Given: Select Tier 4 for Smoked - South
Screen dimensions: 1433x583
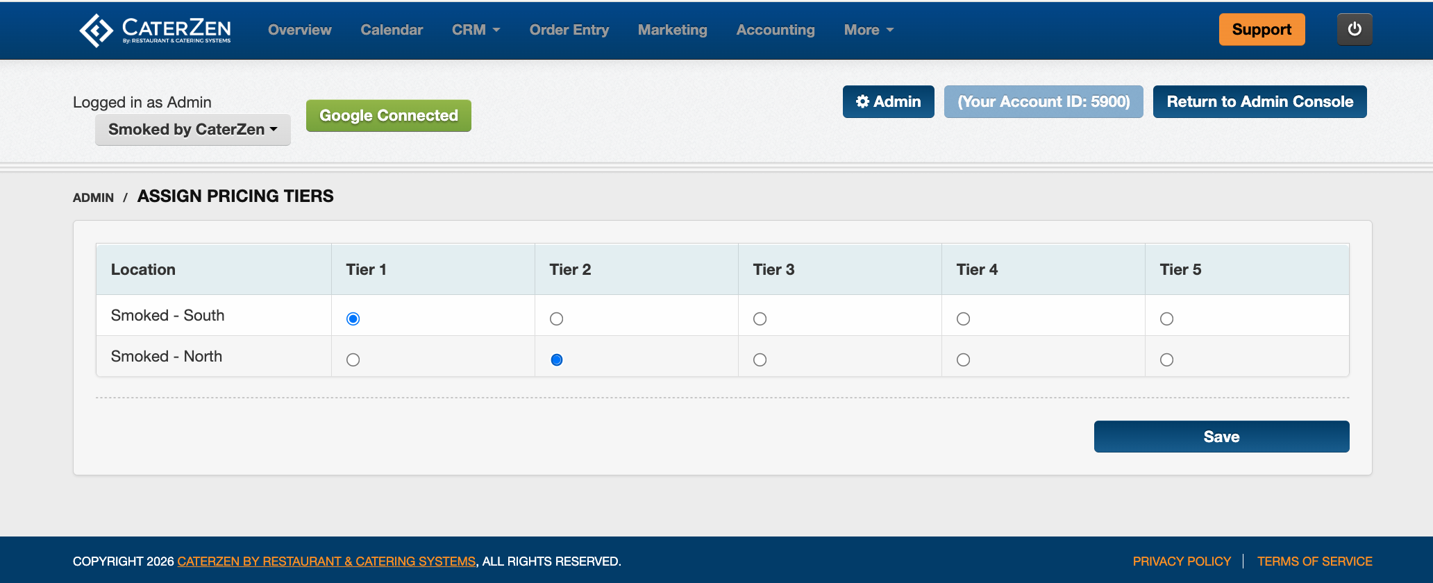Looking at the screenshot, I should click(964, 319).
